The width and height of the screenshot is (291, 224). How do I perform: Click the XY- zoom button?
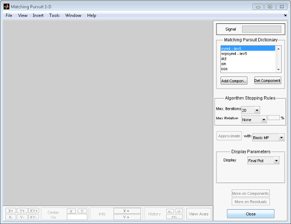[x=34, y=217]
